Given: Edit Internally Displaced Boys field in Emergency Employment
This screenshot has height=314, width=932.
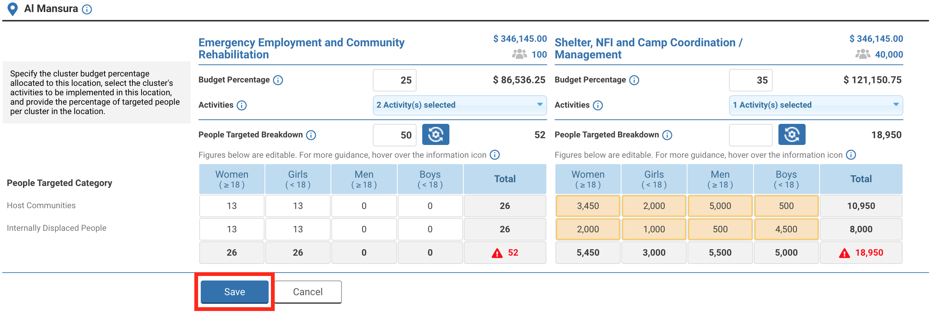Looking at the screenshot, I should tap(430, 229).
